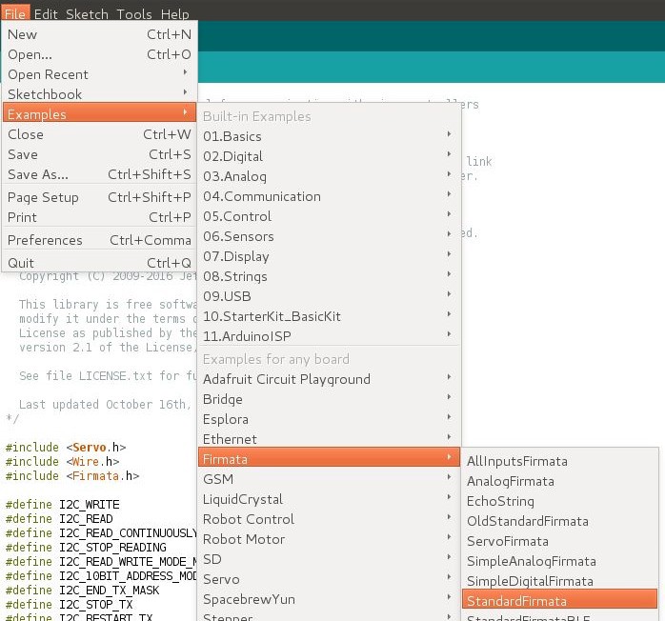Open 09.USB examples submenu
The height and width of the screenshot is (621, 665).
pos(329,296)
